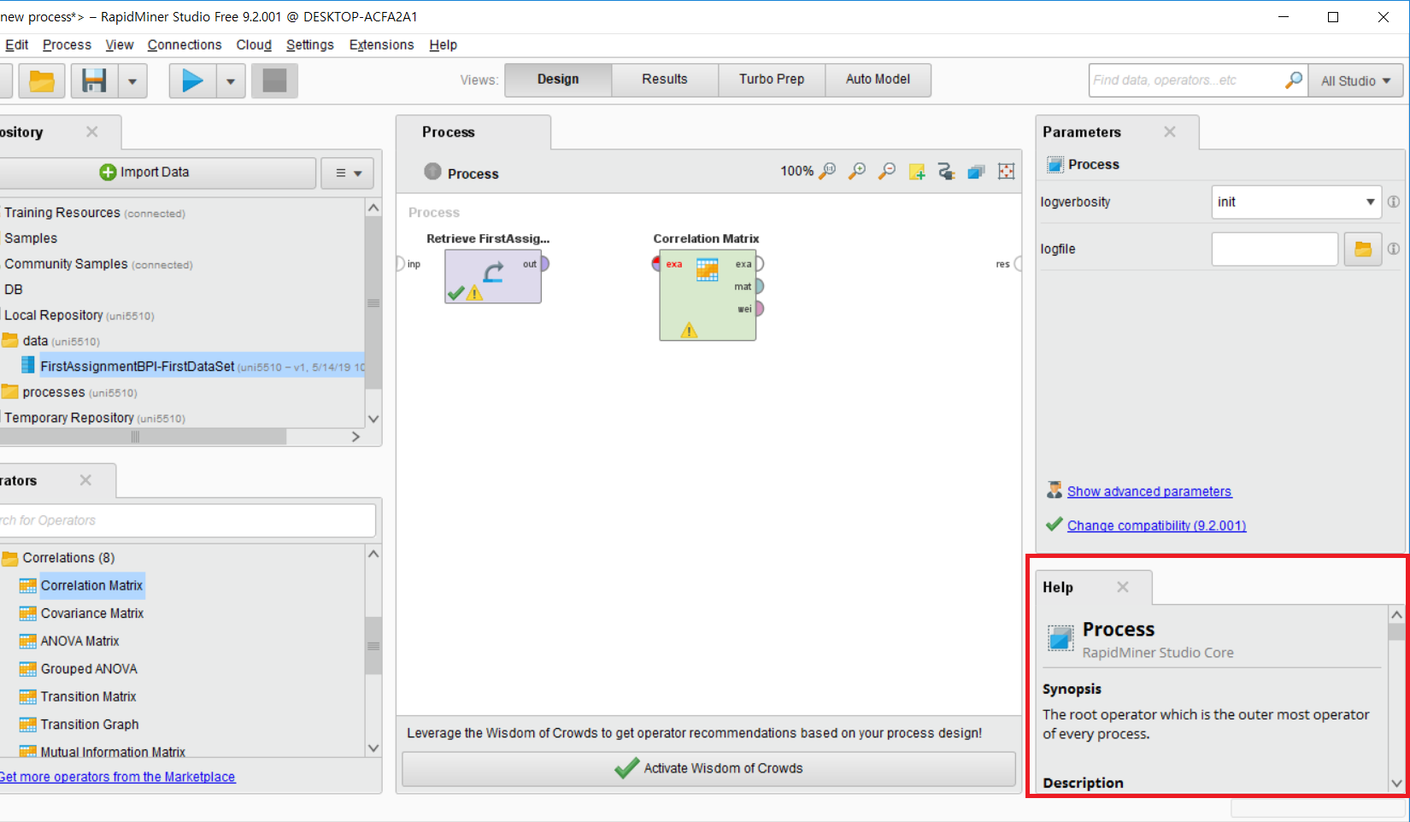
Task: Open the View menu
Action: point(120,44)
